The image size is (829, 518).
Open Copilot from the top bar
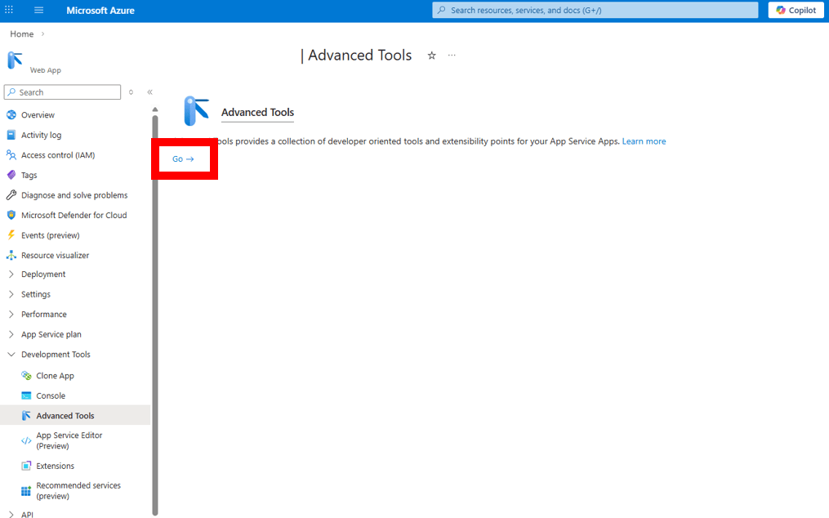pyautogui.click(x=796, y=11)
